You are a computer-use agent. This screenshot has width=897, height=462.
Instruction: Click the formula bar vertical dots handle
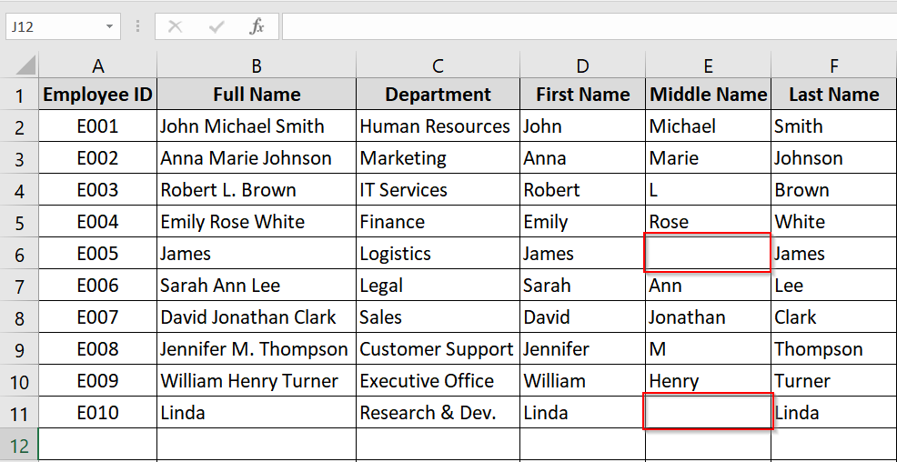tap(138, 26)
